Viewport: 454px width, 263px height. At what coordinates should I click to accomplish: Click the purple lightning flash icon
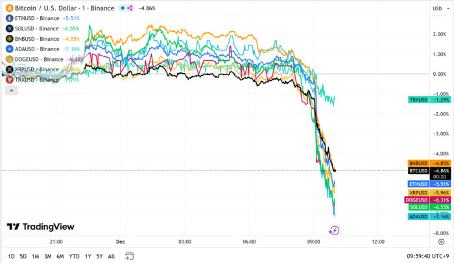pyautogui.click(x=334, y=230)
